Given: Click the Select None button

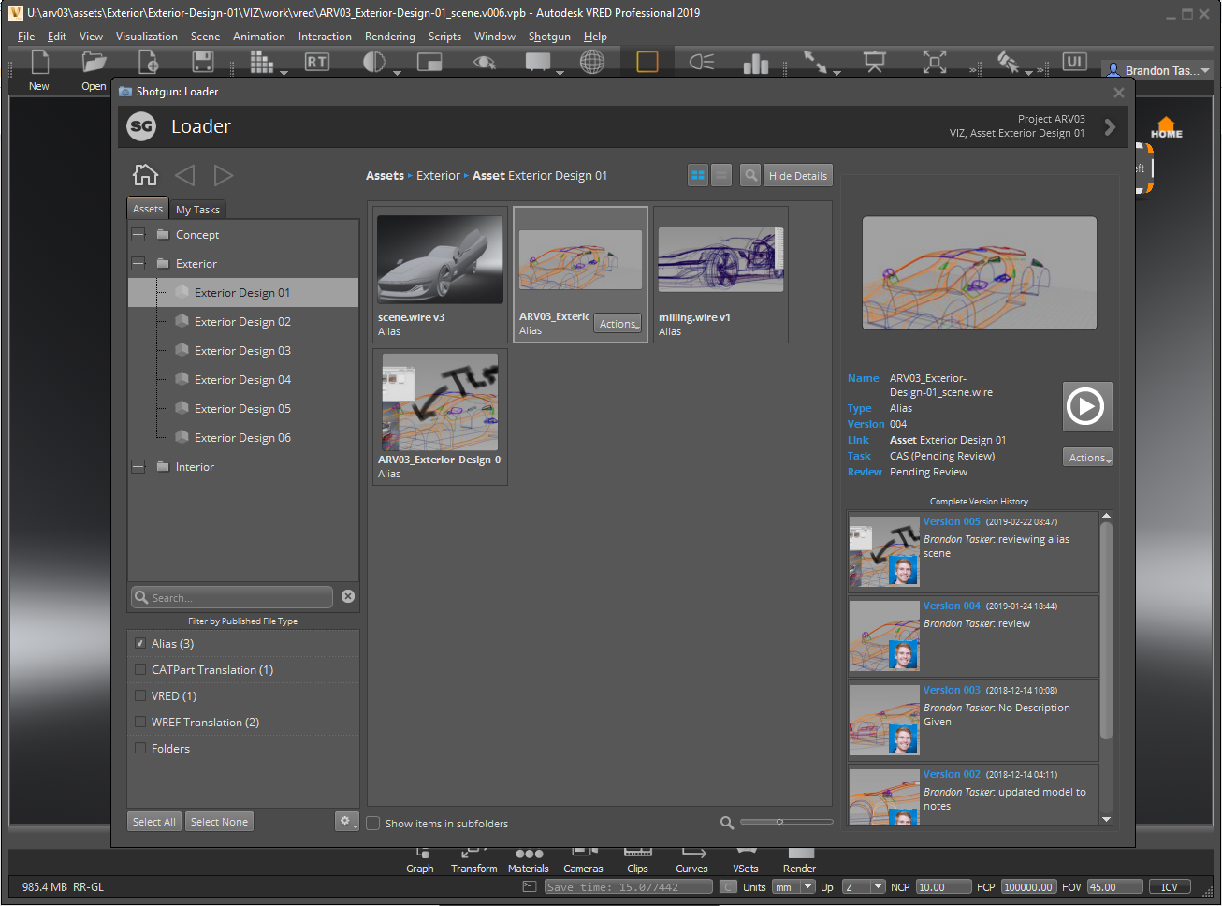Looking at the screenshot, I should (x=219, y=822).
